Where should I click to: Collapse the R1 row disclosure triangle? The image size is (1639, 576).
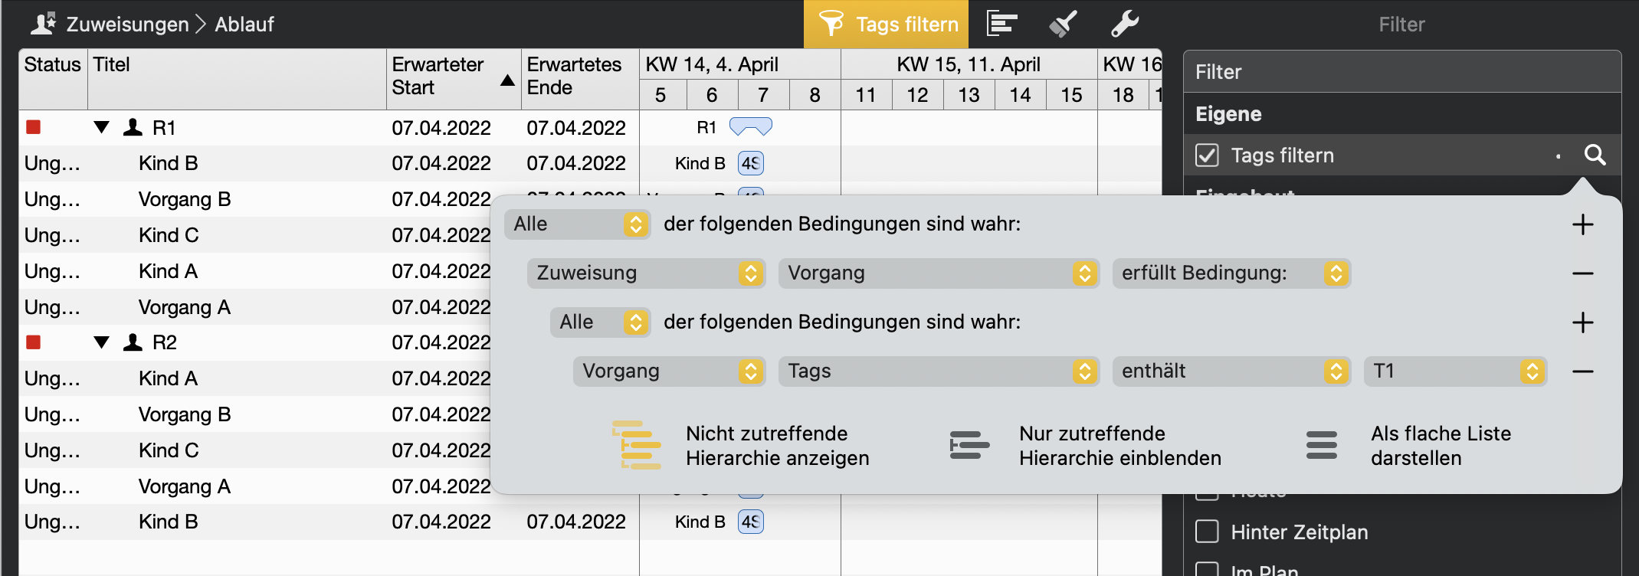[101, 127]
